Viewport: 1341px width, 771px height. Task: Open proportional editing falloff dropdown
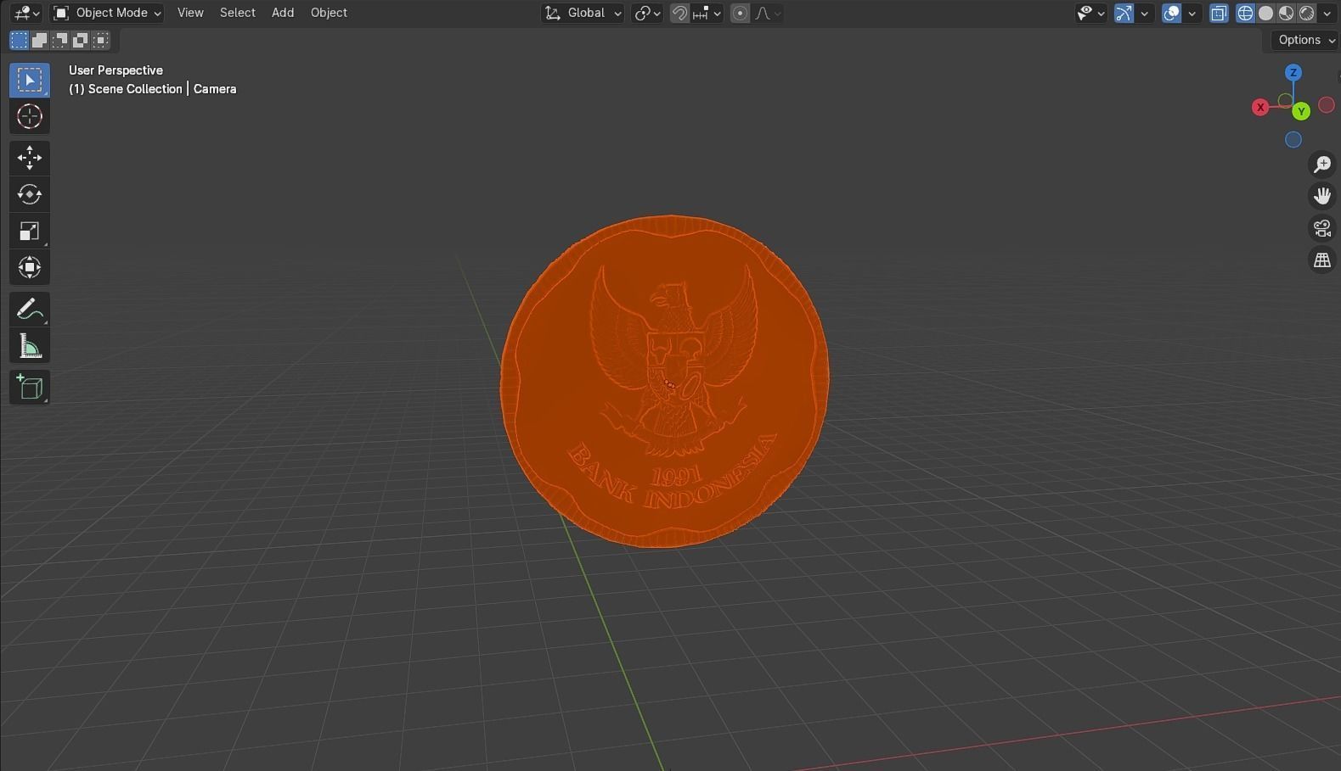768,13
